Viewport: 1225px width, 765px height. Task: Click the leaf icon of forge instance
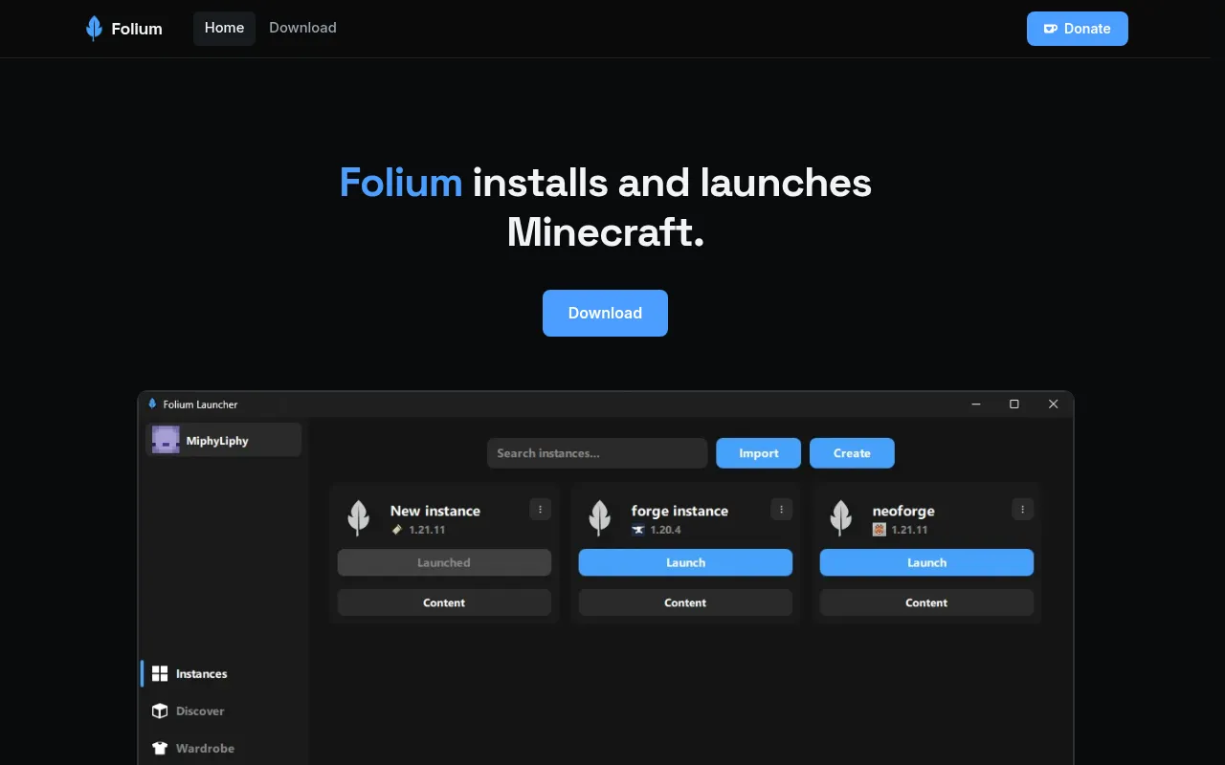click(x=600, y=517)
